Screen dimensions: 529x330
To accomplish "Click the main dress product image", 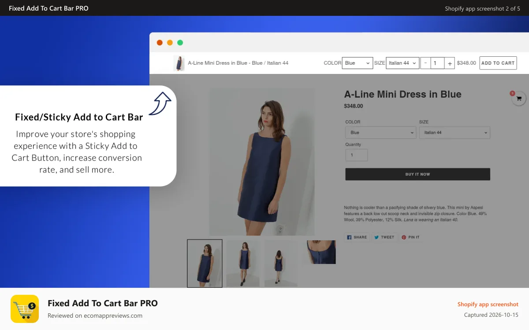I will coord(262,162).
